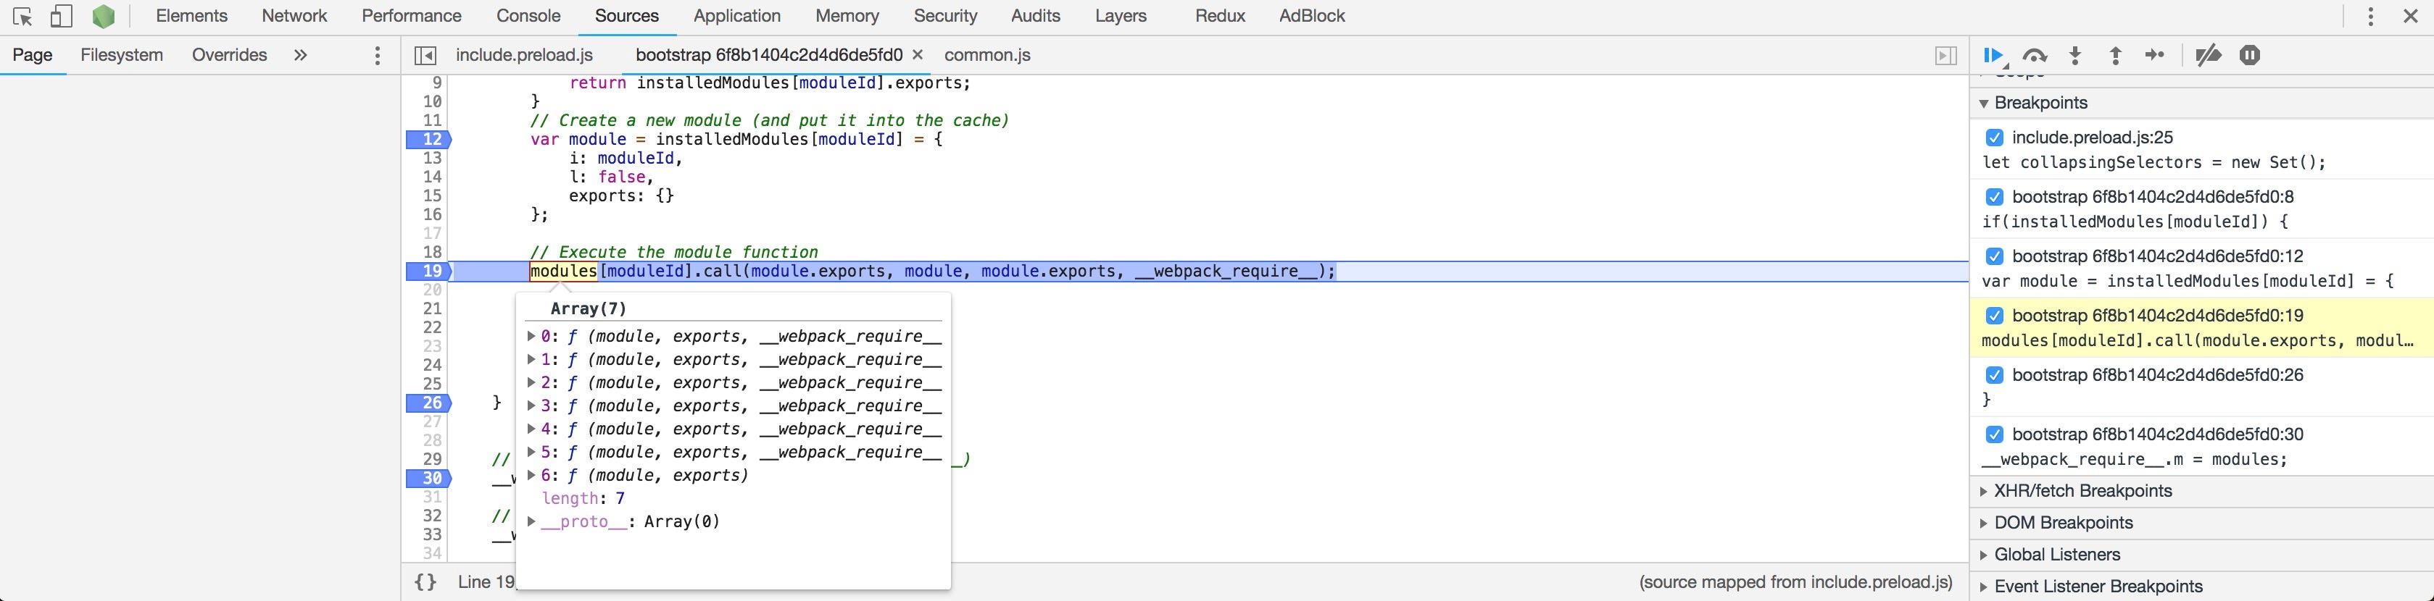
Task: Open the Console panel
Action: pos(529,16)
